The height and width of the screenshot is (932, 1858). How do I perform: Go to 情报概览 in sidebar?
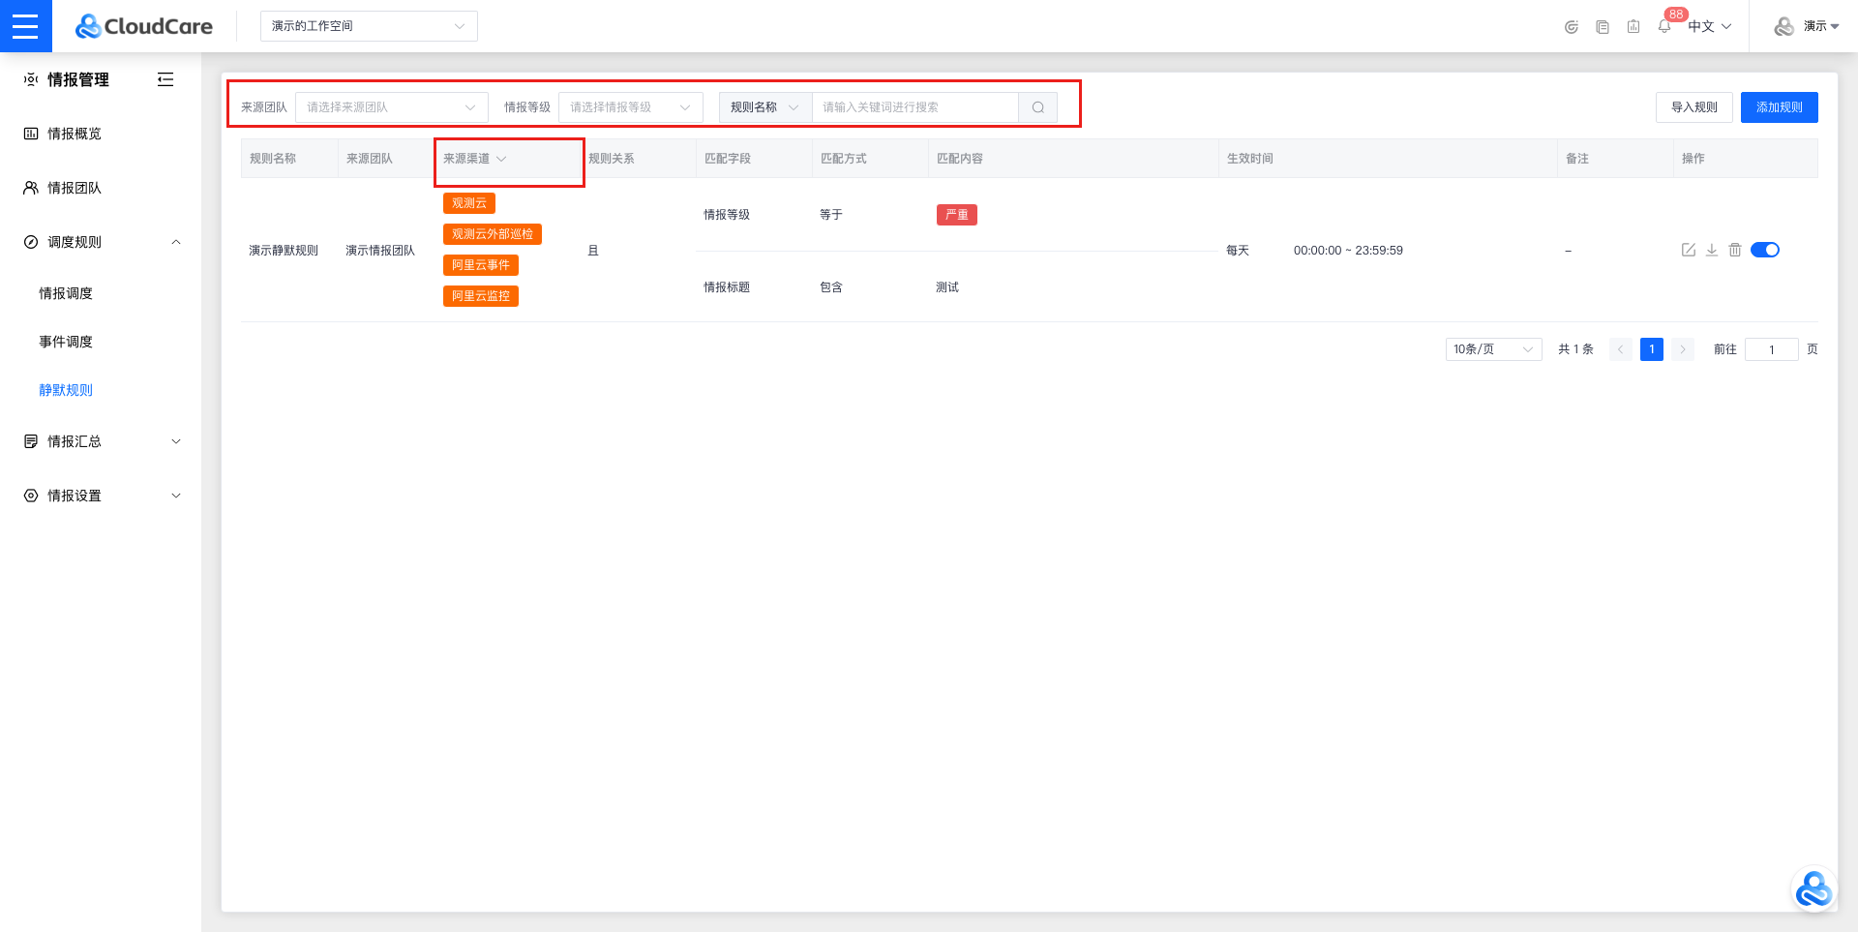pyautogui.click(x=75, y=134)
